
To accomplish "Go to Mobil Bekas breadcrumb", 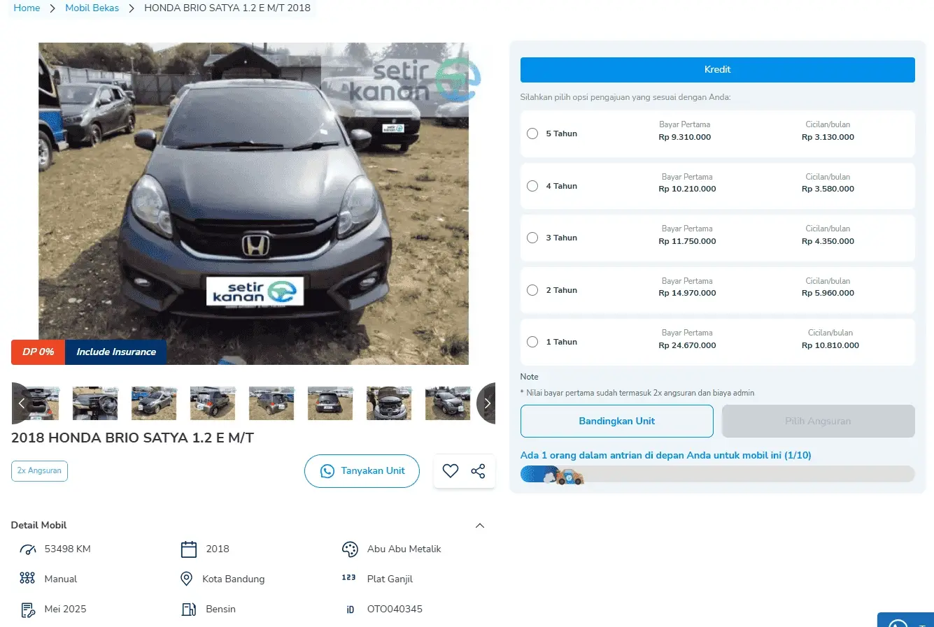I will 92,8.
